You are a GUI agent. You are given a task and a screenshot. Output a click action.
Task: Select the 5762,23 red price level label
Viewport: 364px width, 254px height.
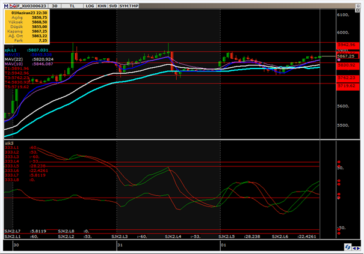(x=348, y=78)
